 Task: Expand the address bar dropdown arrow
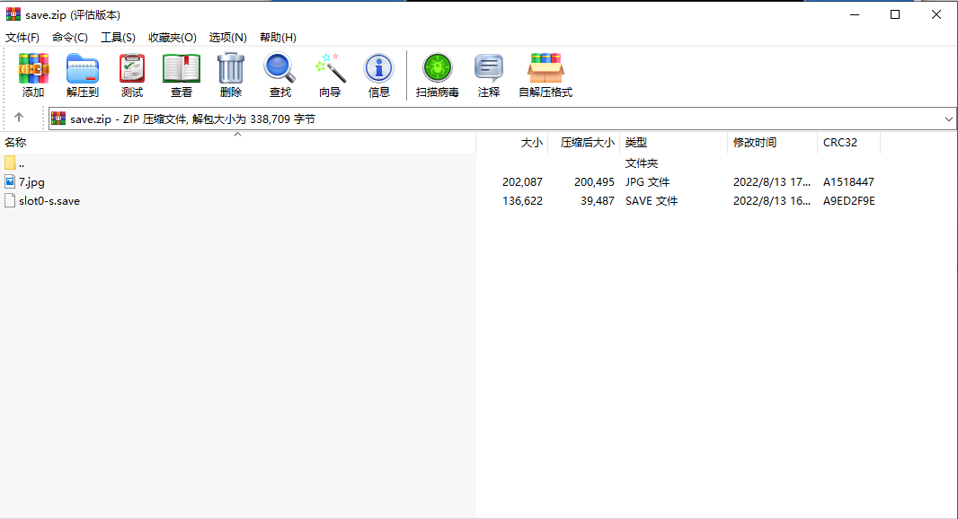pyautogui.click(x=948, y=119)
